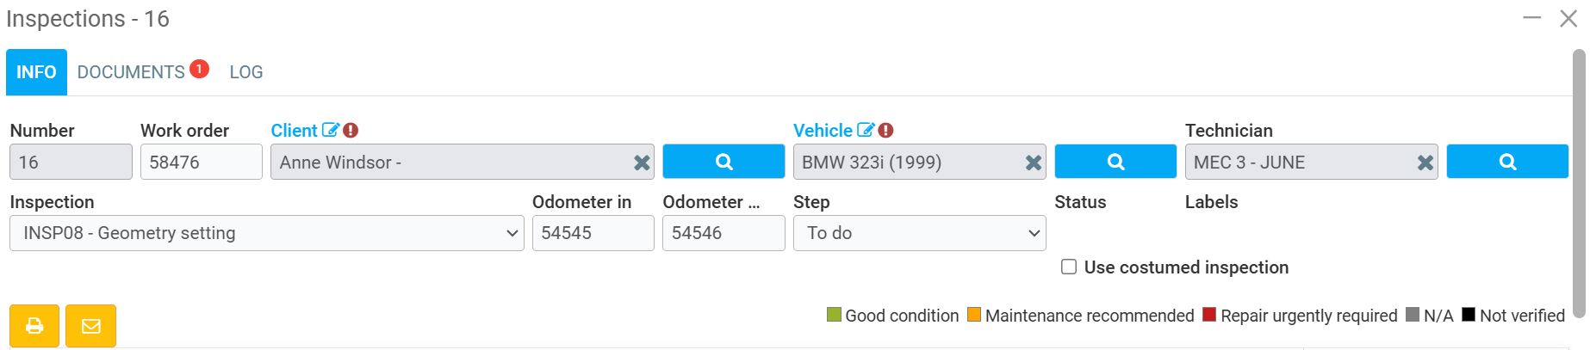Screen dimensions: 1590x350
Task: Search for a client with magnifier button
Action: pos(724,162)
